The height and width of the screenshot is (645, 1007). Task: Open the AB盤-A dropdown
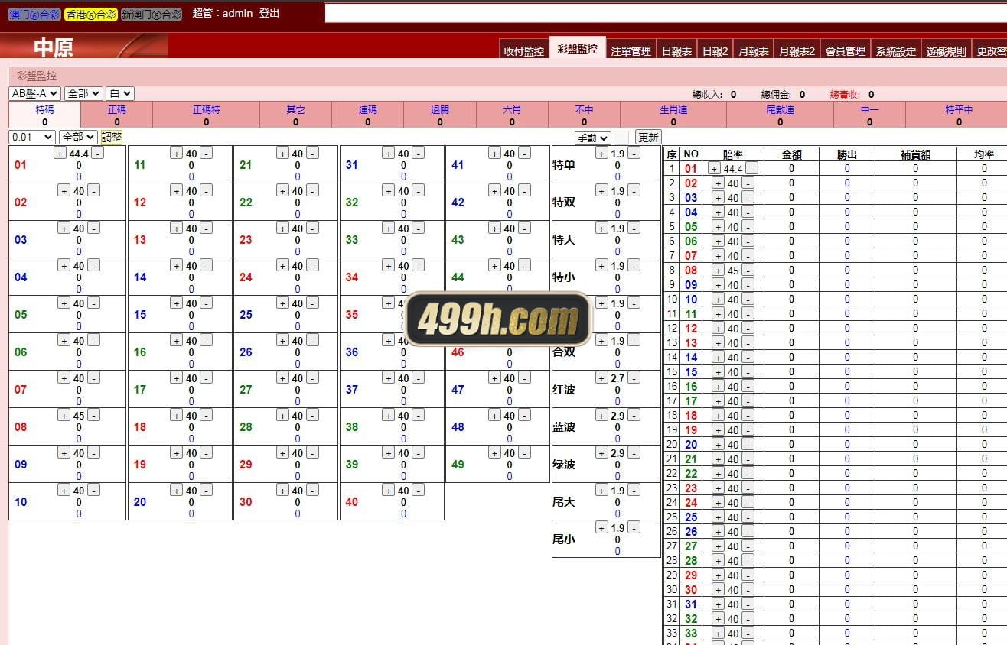[x=34, y=93]
